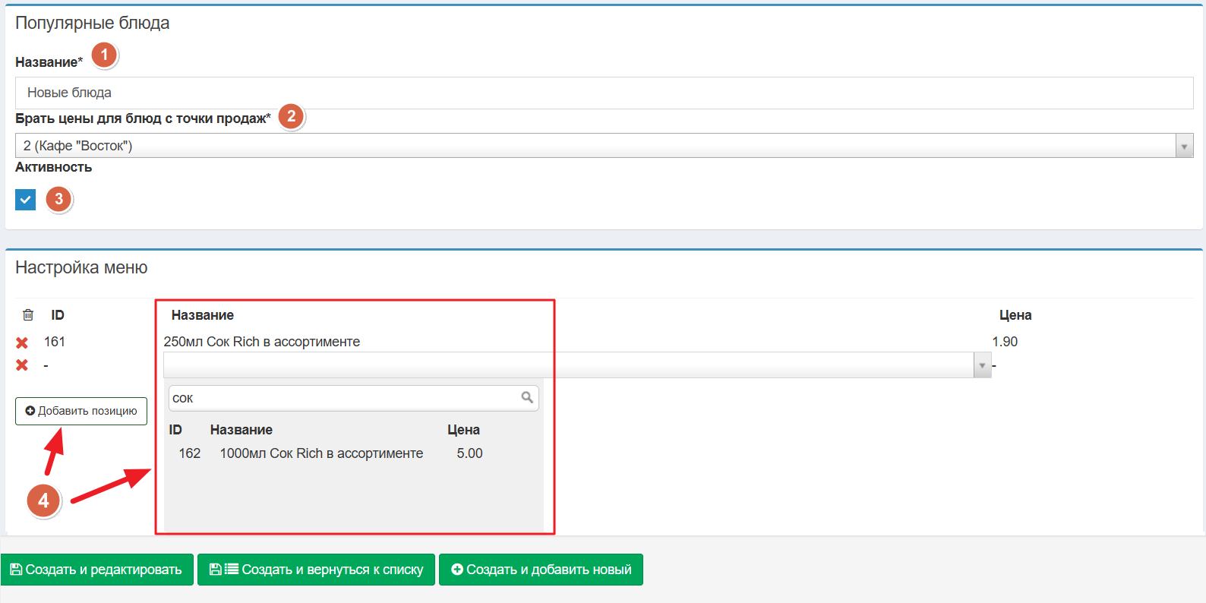Click Создать и вернуться к списку button
Viewport: 1206px width, 603px height.
tap(316, 570)
